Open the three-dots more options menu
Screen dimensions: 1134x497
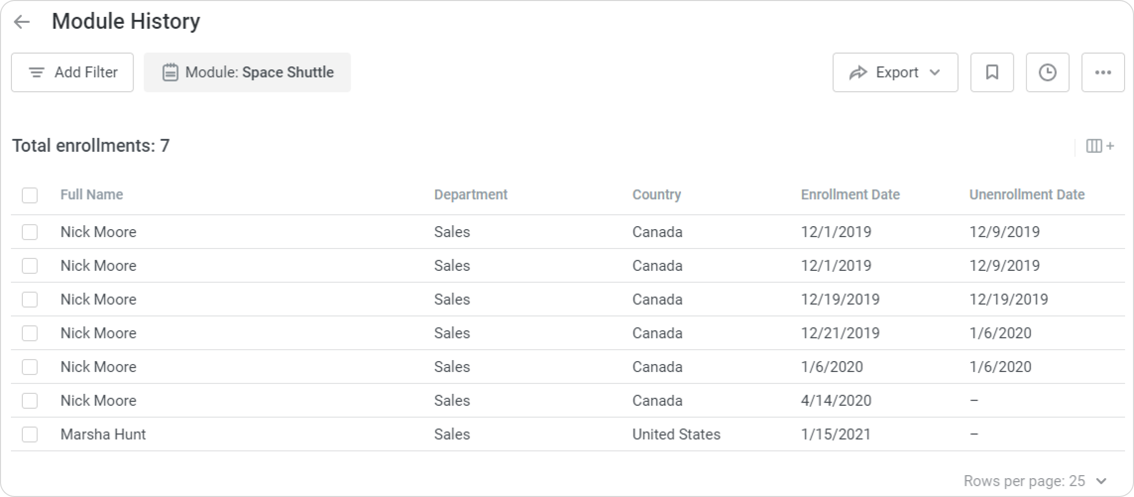[1103, 72]
